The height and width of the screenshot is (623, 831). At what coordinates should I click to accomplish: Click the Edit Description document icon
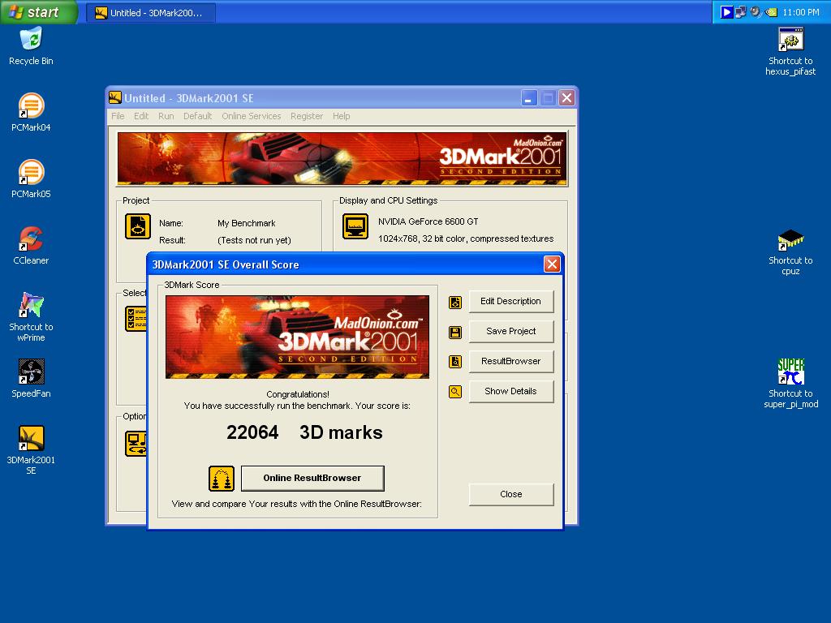(x=455, y=303)
